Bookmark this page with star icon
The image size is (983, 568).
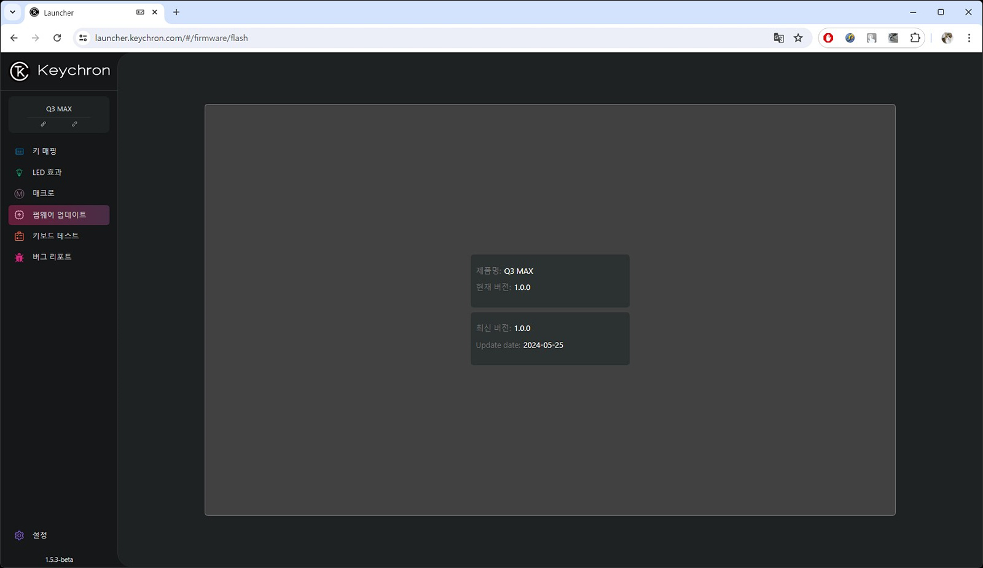798,38
